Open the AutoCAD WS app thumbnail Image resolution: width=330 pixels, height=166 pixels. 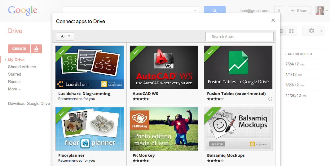point(164,67)
